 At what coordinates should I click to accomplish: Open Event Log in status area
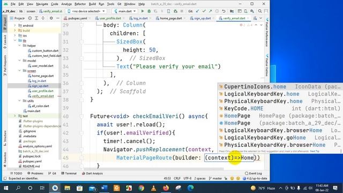(x=253, y=173)
